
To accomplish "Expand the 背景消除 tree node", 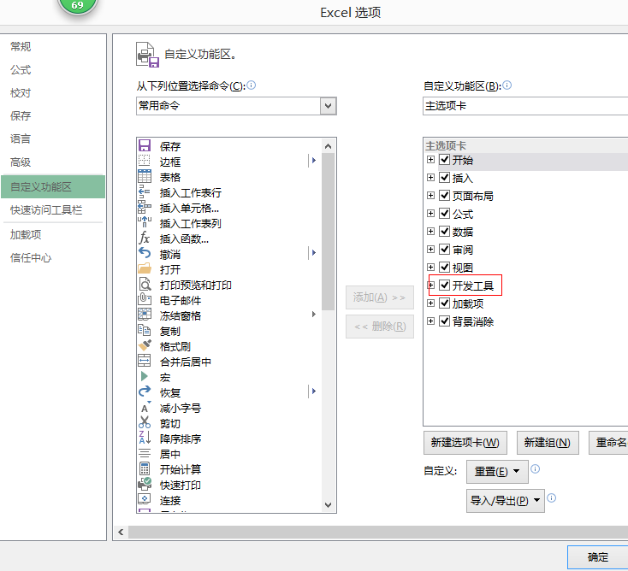I will (x=430, y=321).
